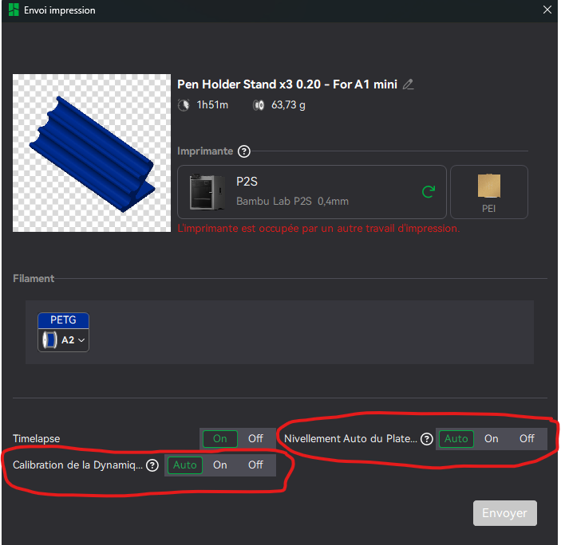Click the Envoi impression window title
The image size is (561, 545).
point(60,10)
